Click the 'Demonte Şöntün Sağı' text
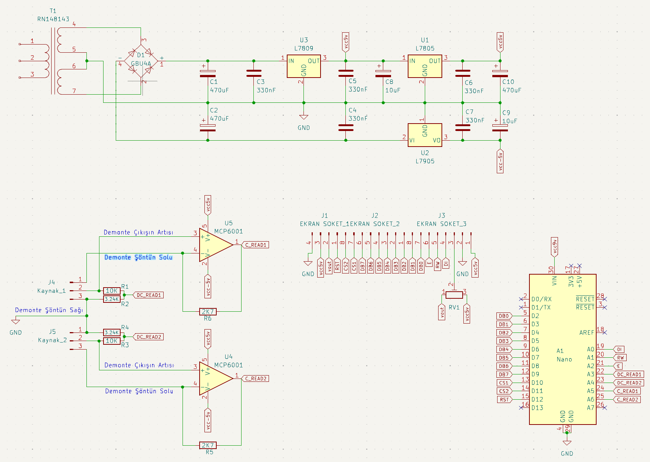This screenshot has height=462, width=650. 49,310
